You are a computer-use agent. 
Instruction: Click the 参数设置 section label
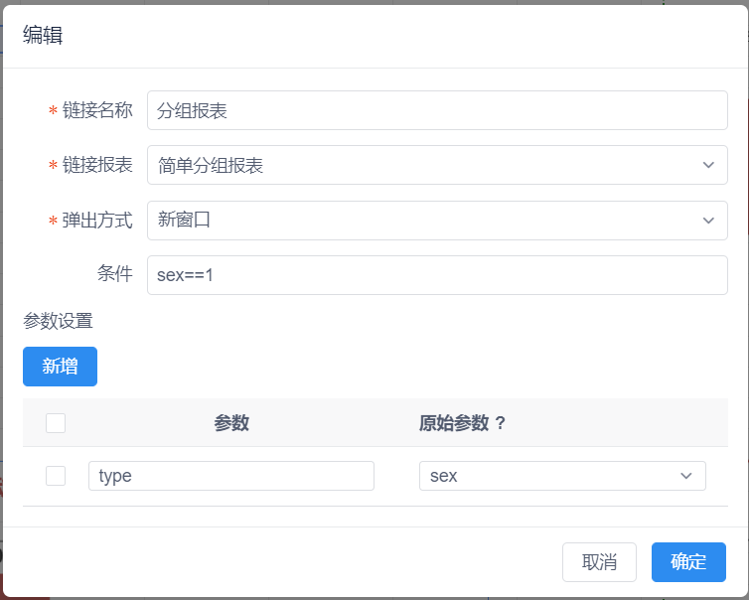point(58,321)
